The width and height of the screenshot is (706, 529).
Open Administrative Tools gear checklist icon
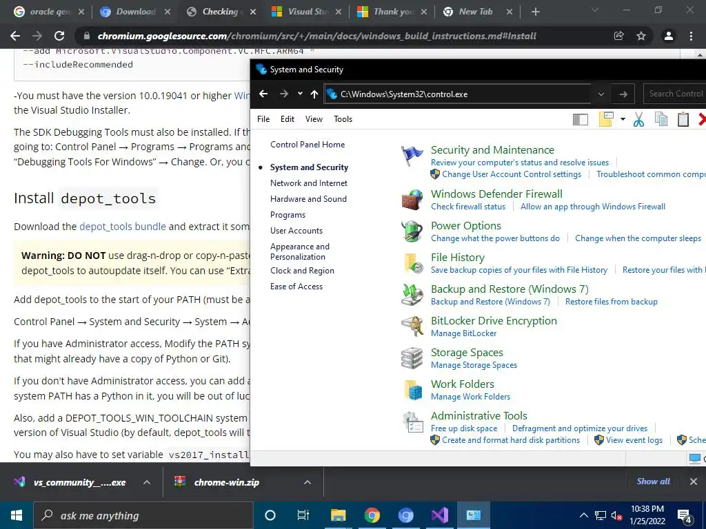[x=412, y=422]
